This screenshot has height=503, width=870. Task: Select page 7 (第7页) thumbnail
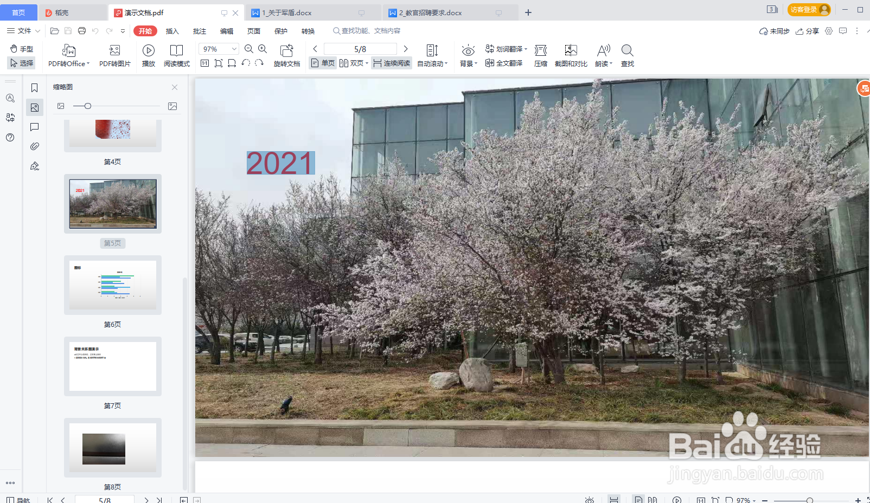[113, 366]
